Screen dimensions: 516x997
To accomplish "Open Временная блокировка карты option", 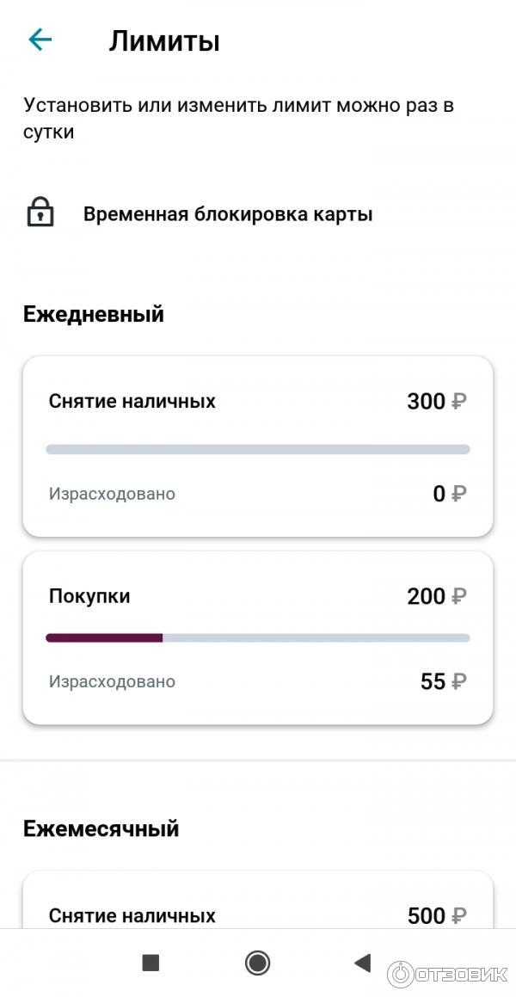I will (228, 214).
